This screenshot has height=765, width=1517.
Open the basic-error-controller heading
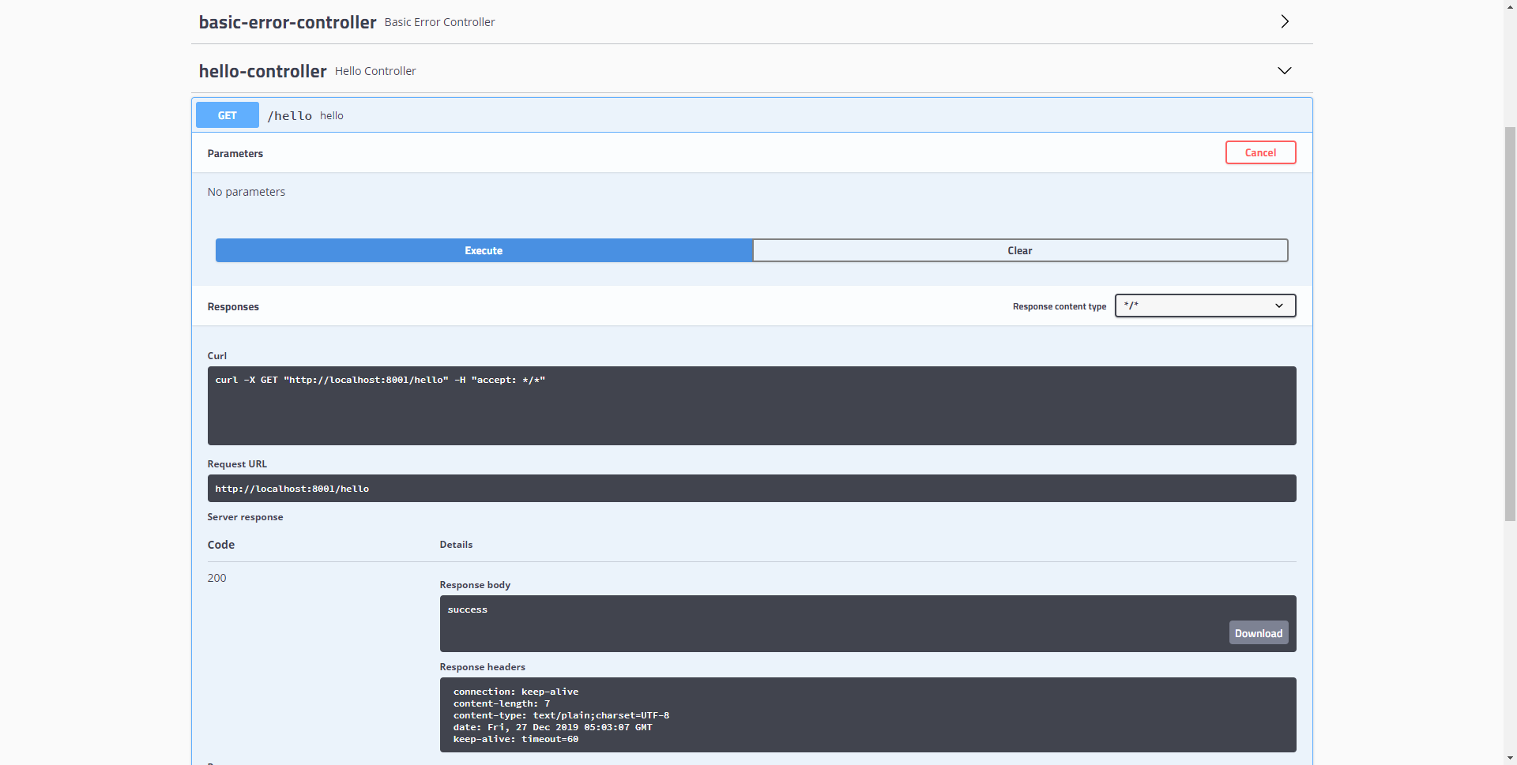click(x=288, y=22)
